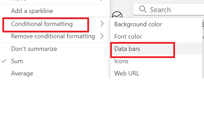
Task: Click inside the Search input field
Action: coord(169,9)
